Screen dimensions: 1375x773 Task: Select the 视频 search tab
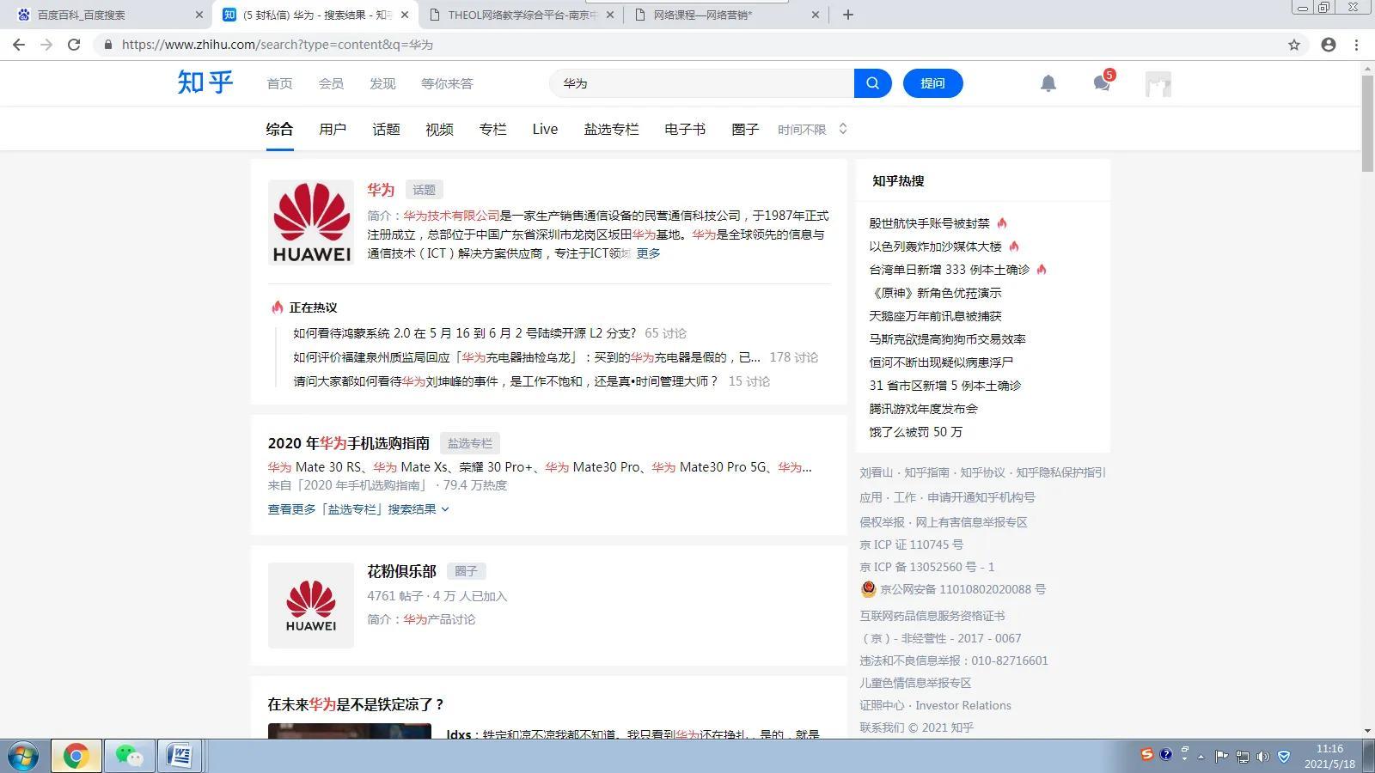[x=439, y=129]
